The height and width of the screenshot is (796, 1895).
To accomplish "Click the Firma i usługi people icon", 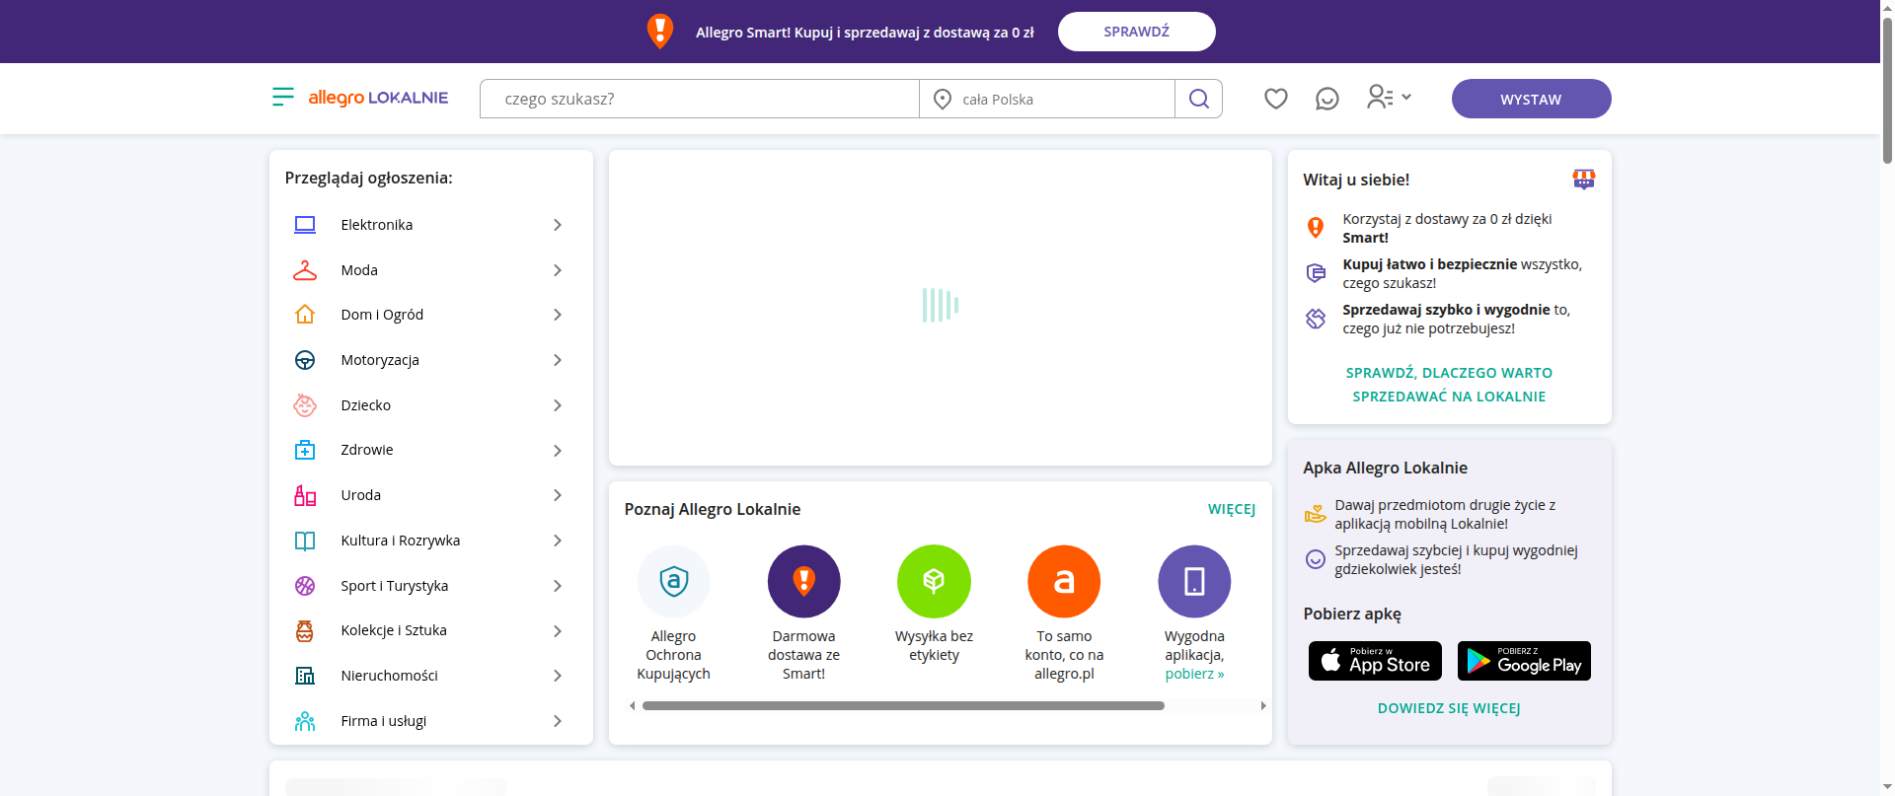I will (x=305, y=721).
